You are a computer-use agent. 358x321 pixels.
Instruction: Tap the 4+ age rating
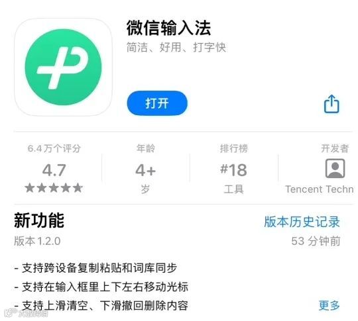coord(146,170)
